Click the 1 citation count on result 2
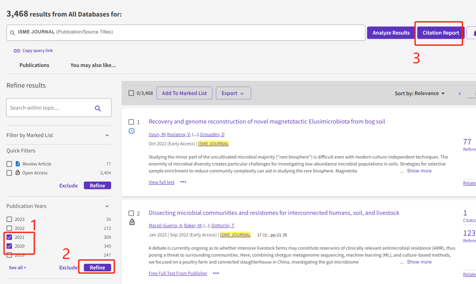This screenshot has width=476, height=284. point(465,213)
